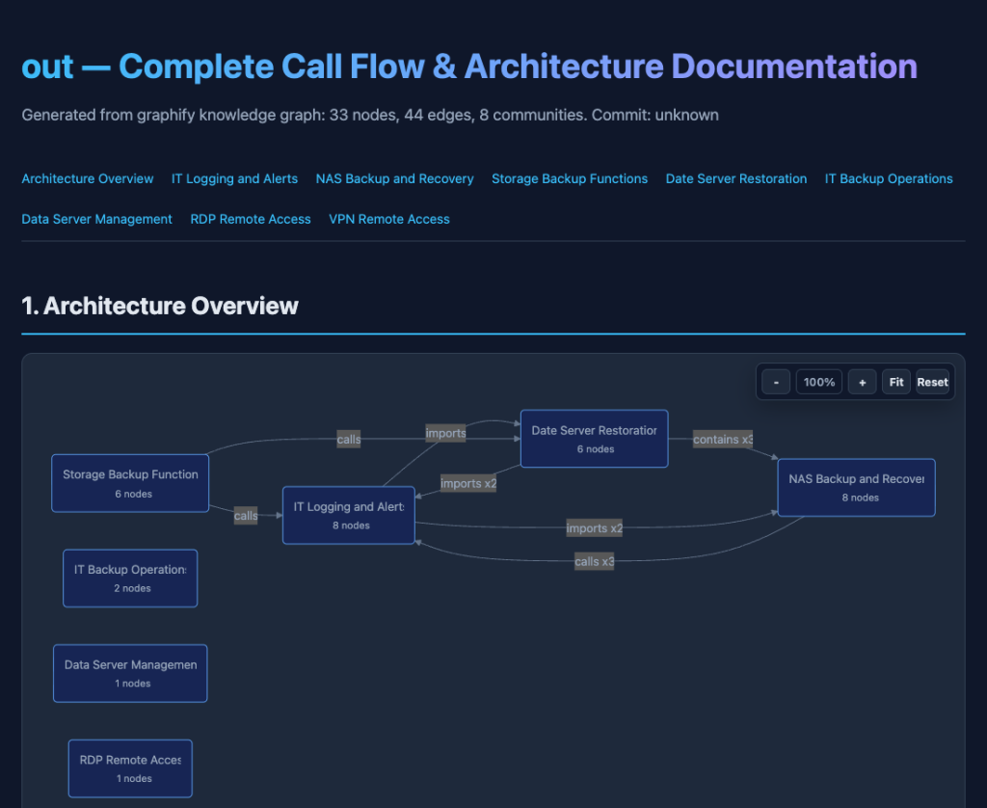
Task: Open Storage Backup Functions nav link
Action: click(x=570, y=178)
